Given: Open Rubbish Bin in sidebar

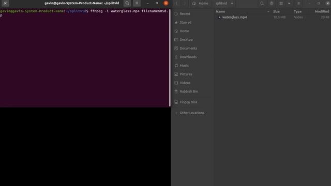Looking at the screenshot, I should pos(192,91).
